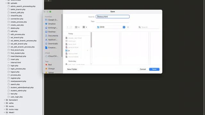Image resolution: width=205 pixels, height=115 pixels.
Task: Collapse the Save dialog with the chevron button
Action: [128, 27]
